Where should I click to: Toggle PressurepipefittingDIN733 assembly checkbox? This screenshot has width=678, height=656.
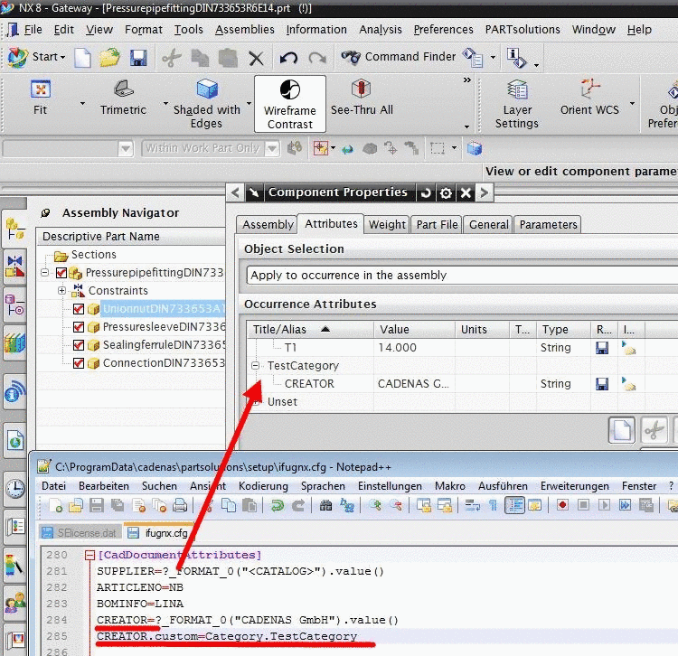[x=61, y=273]
